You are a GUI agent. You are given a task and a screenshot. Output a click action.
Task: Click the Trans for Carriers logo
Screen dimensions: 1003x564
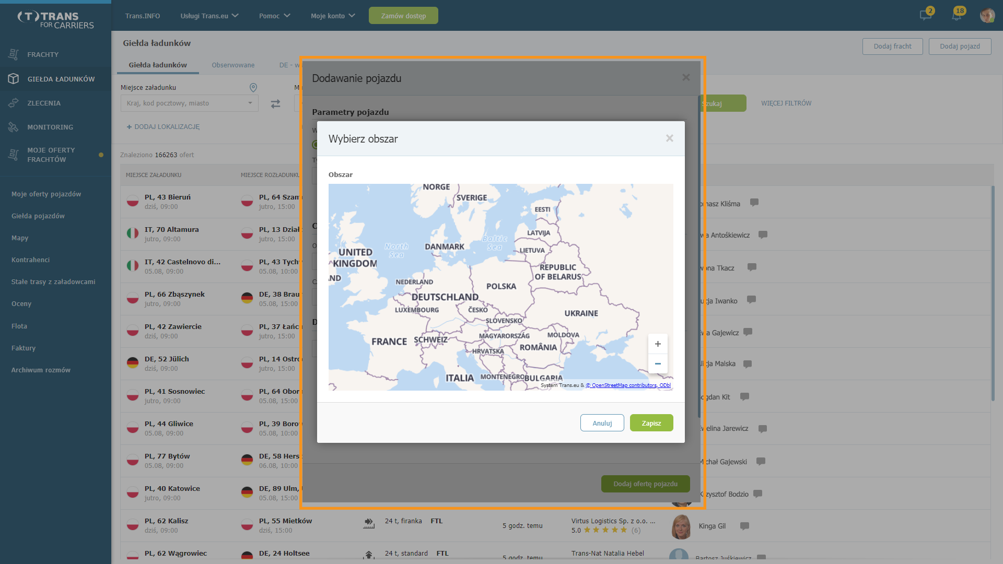pos(55,20)
